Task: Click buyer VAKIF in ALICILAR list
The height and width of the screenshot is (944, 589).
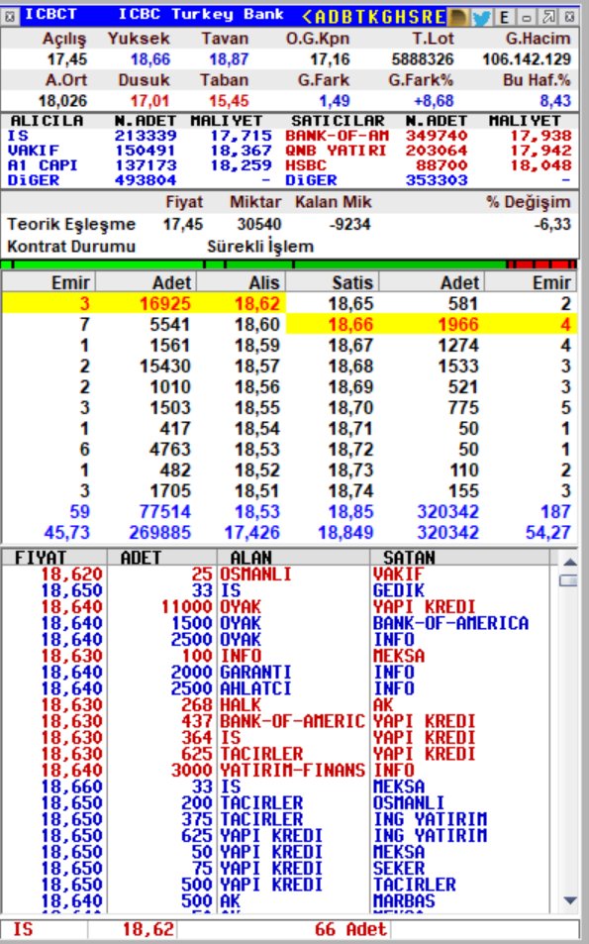Action: click(x=33, y=151)
